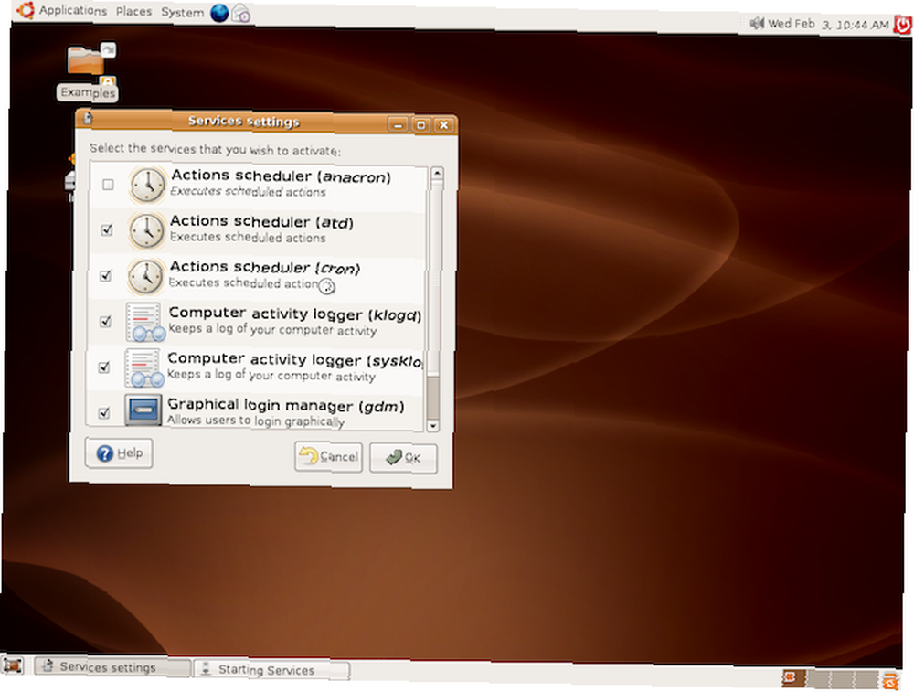Click Services settings window title icon
This screenshot has height=692, width=914.
[88, 118]
